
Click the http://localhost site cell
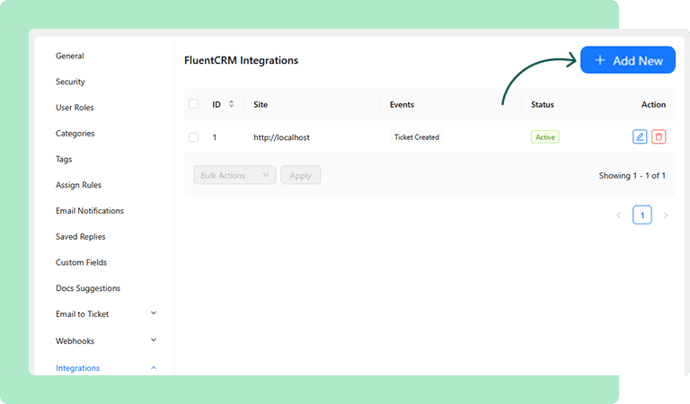pos(281,137)
